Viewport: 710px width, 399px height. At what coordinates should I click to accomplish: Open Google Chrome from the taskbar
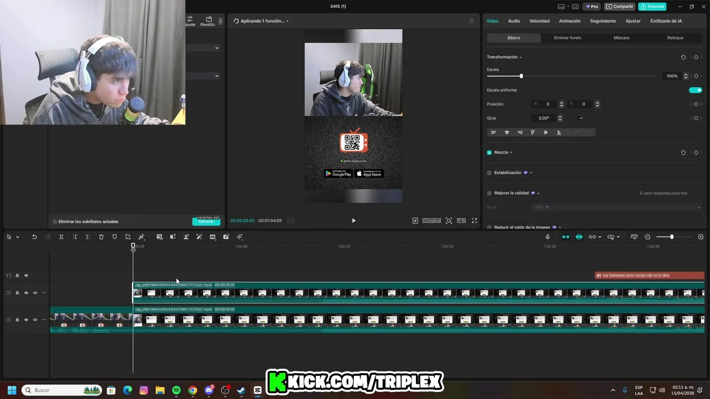[192, 390]
